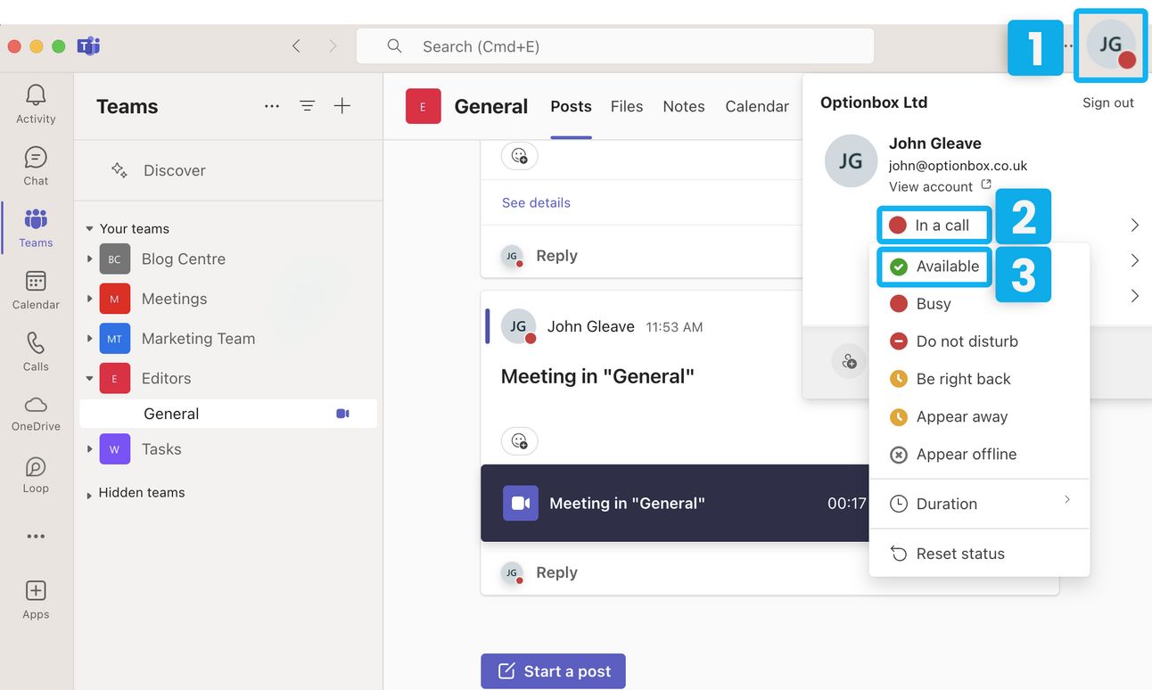Expand the Blog Centre team
Screen dimensions: 1152x690
(89, 259)
